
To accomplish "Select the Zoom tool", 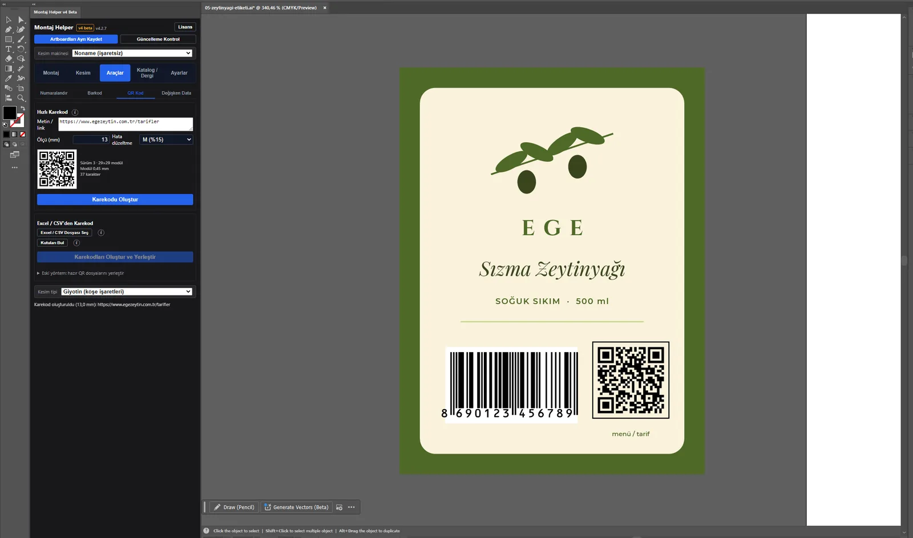I will [x=21, y=98].
